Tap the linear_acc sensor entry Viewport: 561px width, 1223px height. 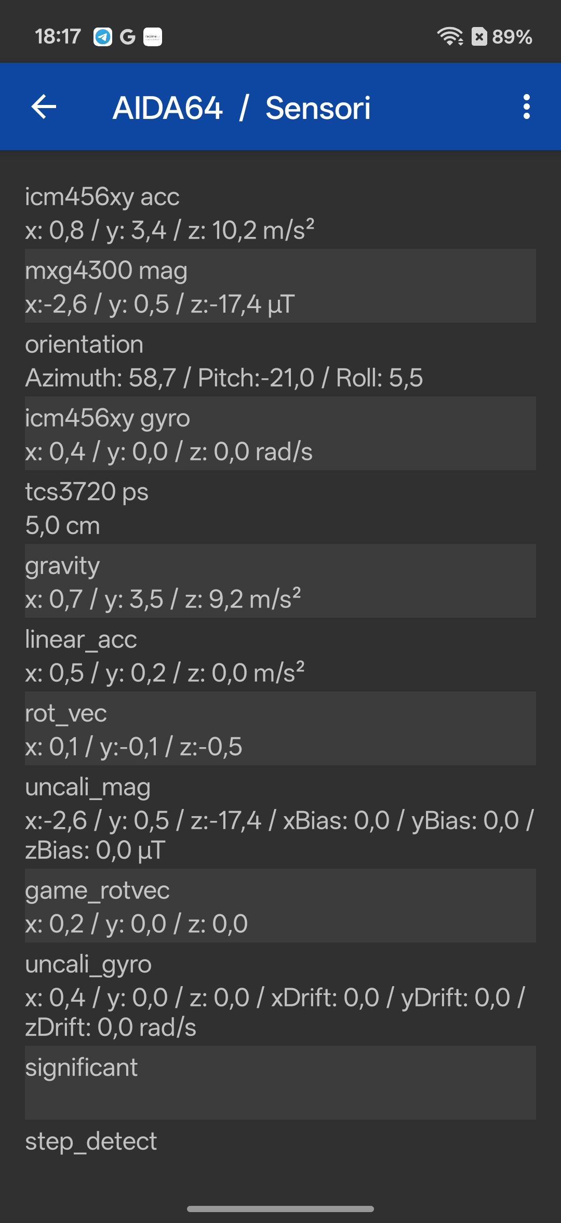pos(280,656)
